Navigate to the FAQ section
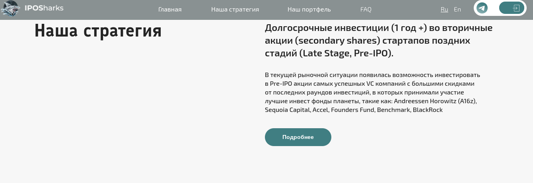This screenshot has height=183, width=533. [366, 10]
